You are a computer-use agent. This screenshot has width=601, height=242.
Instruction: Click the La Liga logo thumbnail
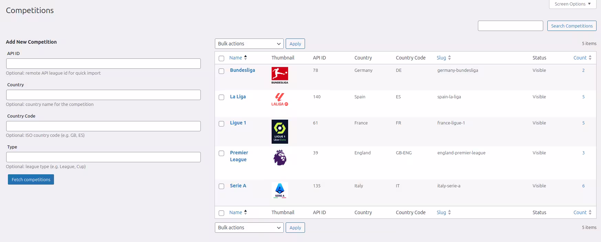point(280,99)
